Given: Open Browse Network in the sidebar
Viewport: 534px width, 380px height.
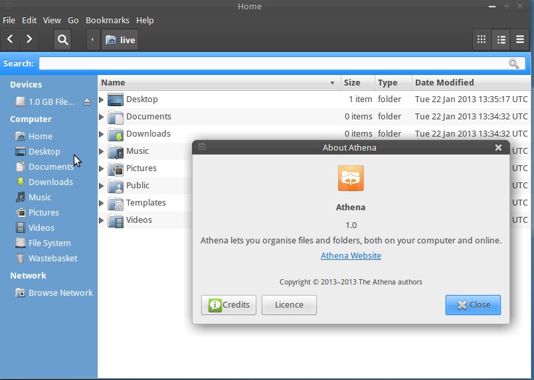Looking at the screenshot, I should coord(54,292).
